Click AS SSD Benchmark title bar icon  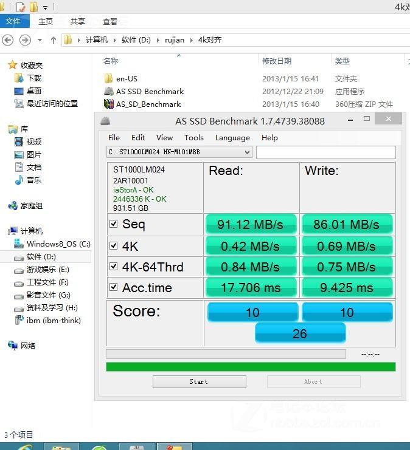pyautogui.click(x=105, y=121)
